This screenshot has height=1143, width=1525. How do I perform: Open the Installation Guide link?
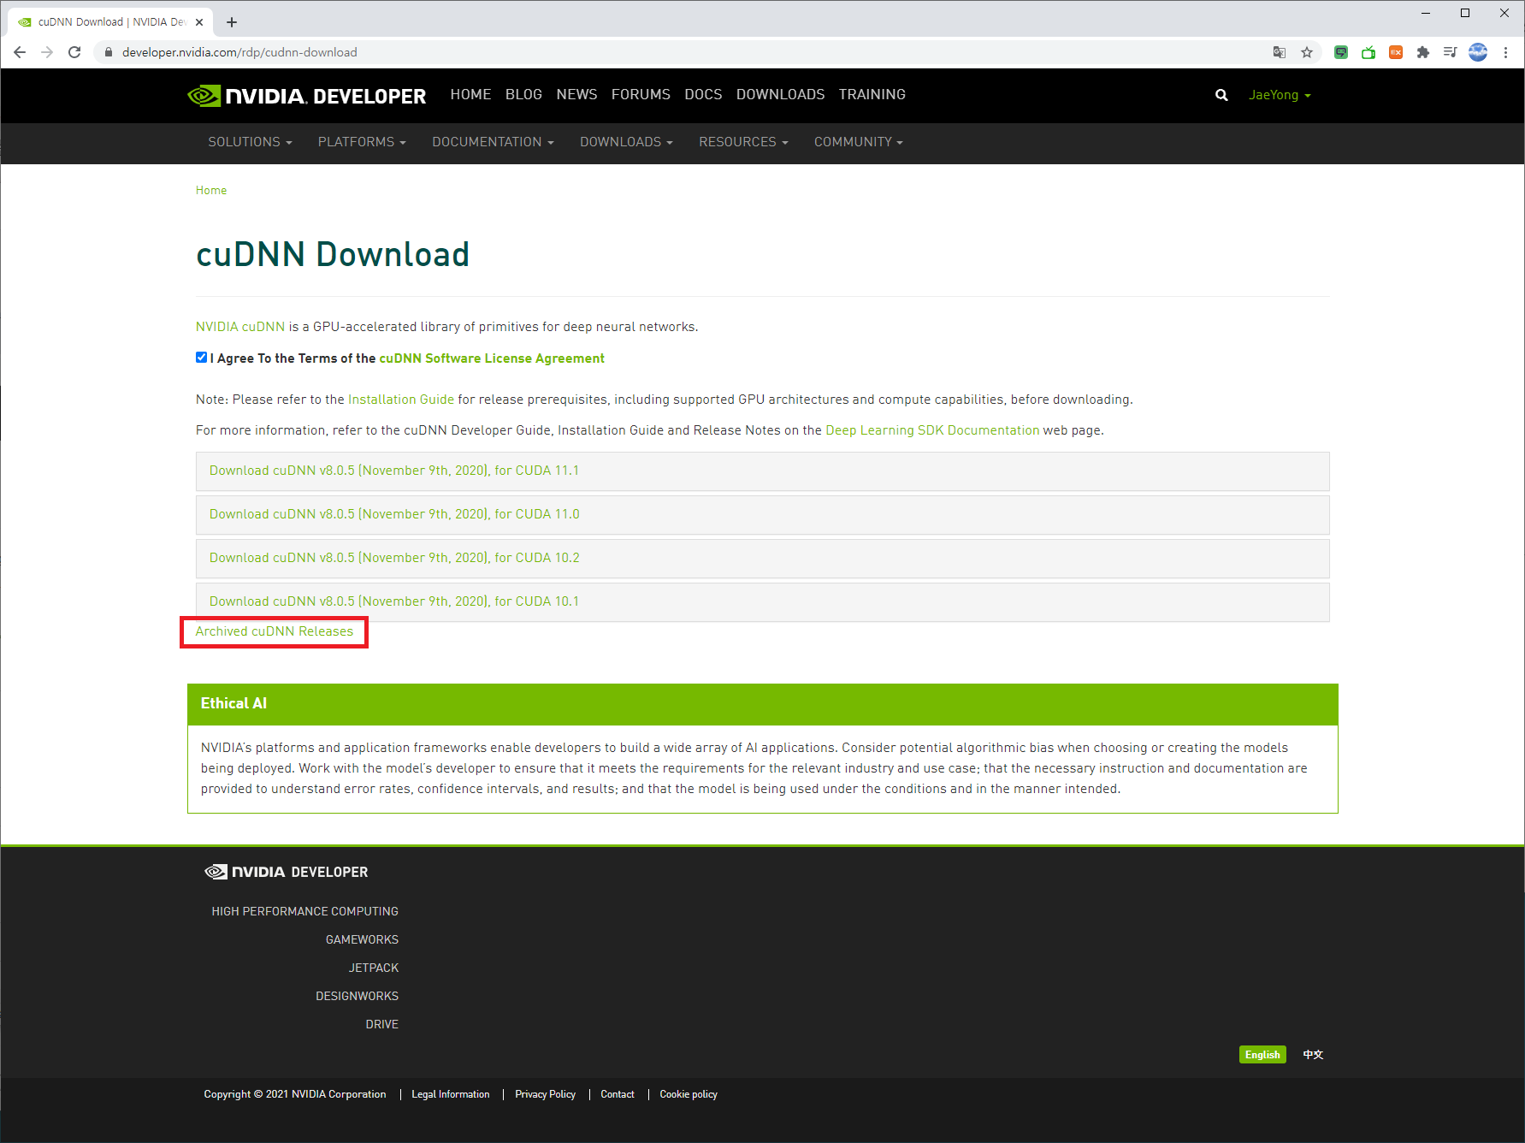coord(401,400)
